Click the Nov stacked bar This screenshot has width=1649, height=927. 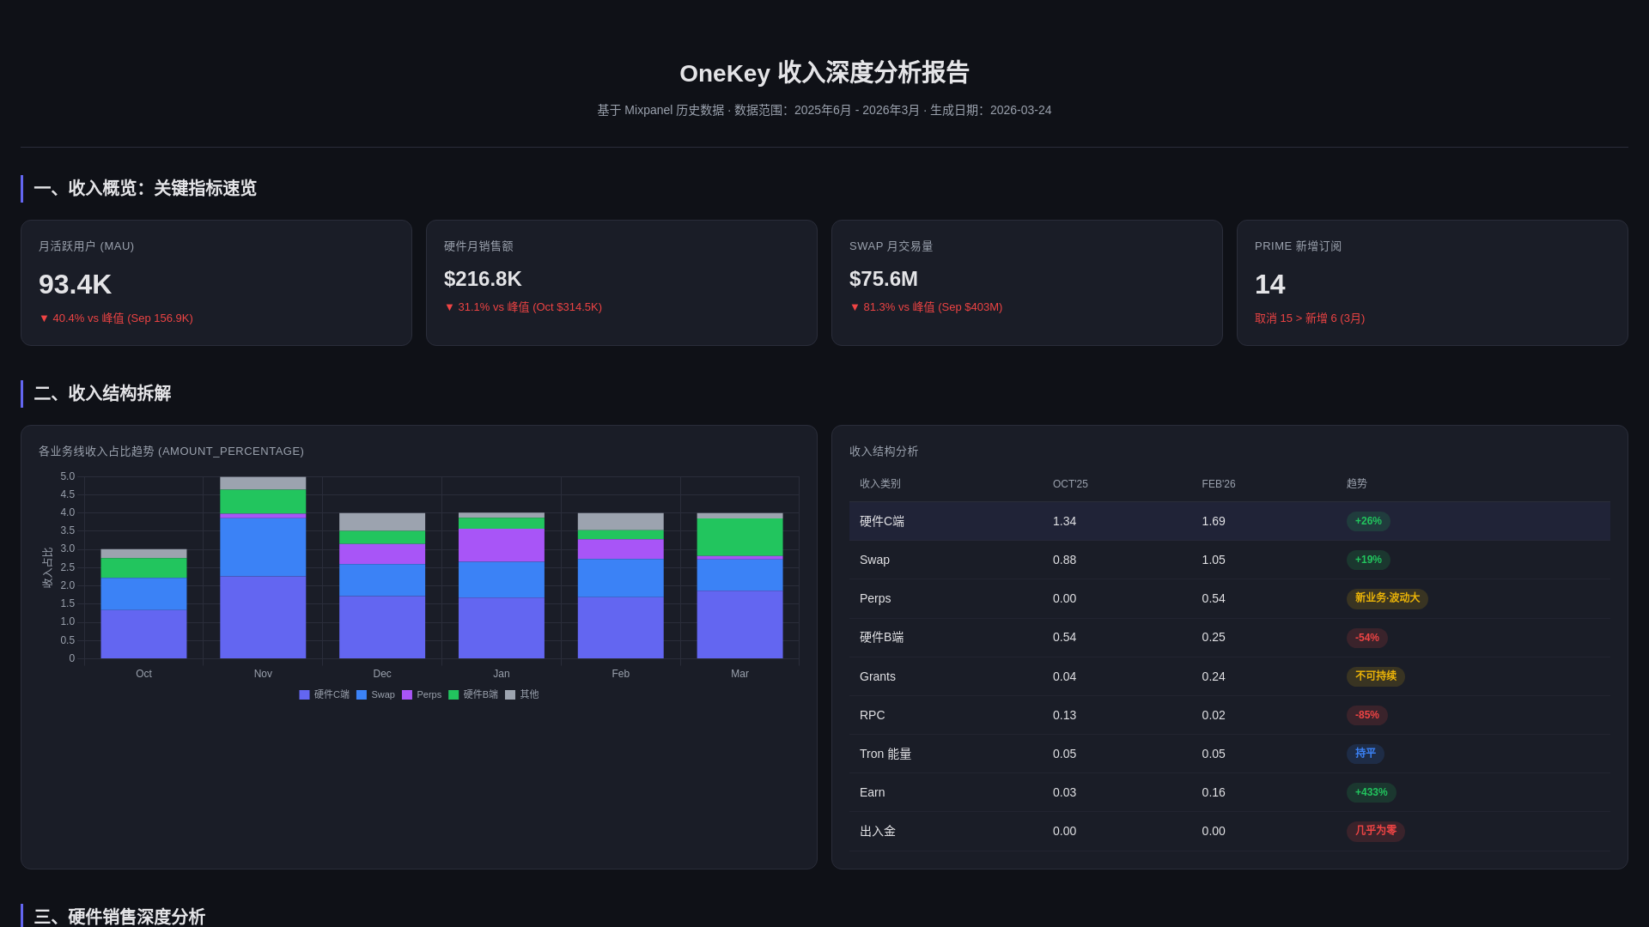click(263, 567)
